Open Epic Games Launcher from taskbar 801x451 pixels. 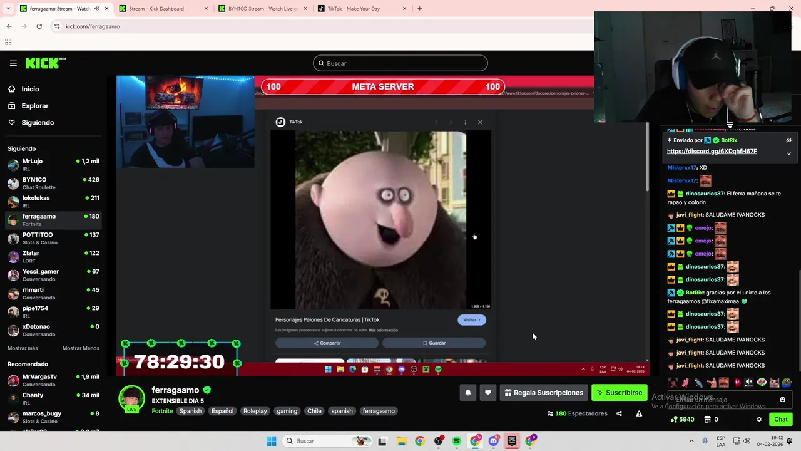pos(511,441)
